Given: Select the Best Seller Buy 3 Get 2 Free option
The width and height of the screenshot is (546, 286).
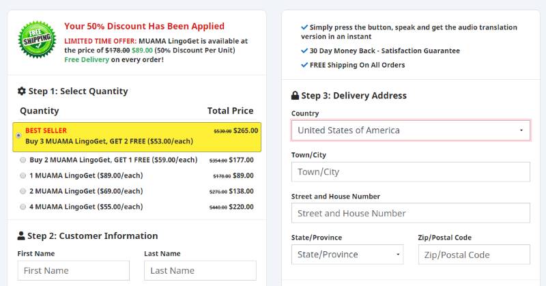Looking at the screenshot, I should click(19, 135).
